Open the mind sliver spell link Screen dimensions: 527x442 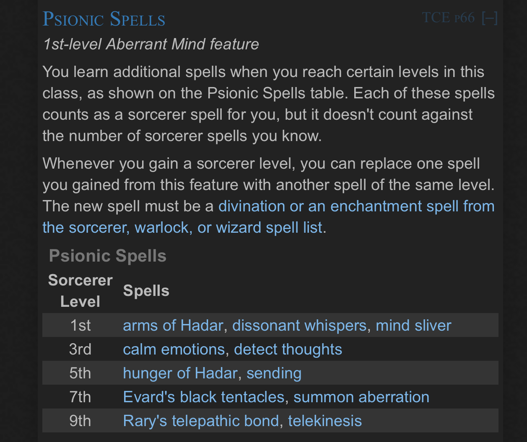tap(413, 325)
